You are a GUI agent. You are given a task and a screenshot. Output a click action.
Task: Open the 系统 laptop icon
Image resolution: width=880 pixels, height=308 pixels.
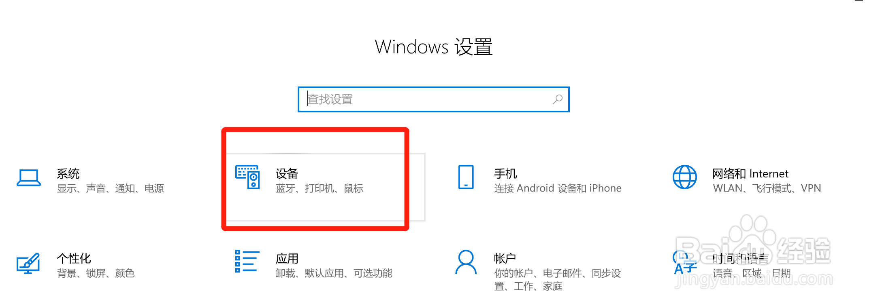pos(28,178)
